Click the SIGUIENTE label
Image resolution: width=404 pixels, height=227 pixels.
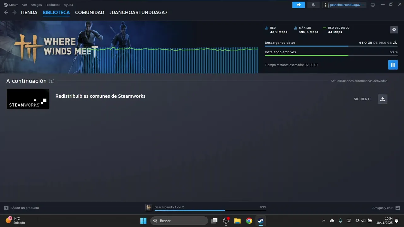(x=363, y=99)
